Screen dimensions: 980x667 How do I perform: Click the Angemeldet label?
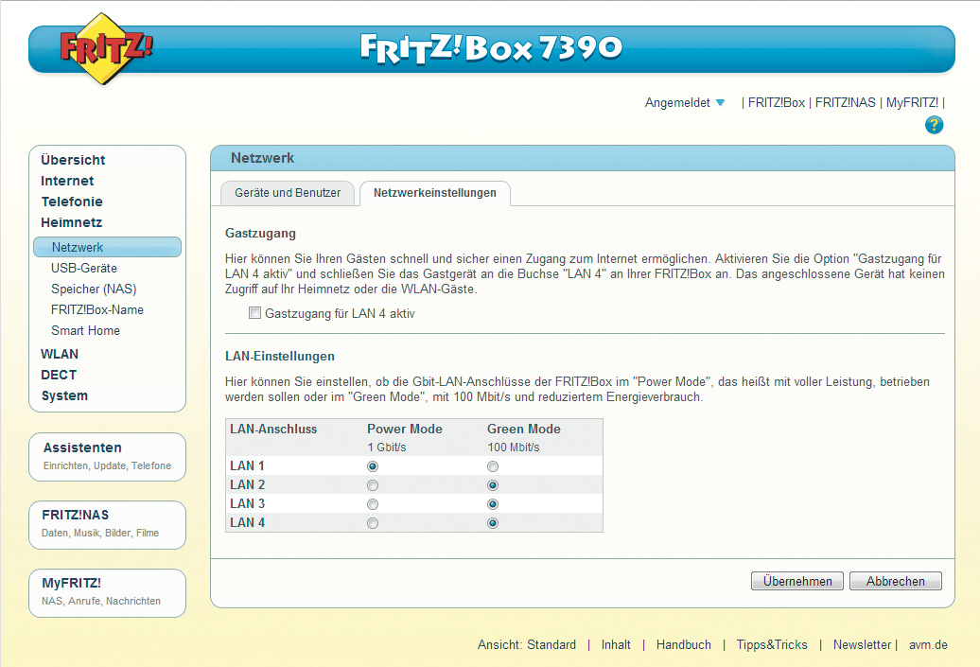(677, 102)
